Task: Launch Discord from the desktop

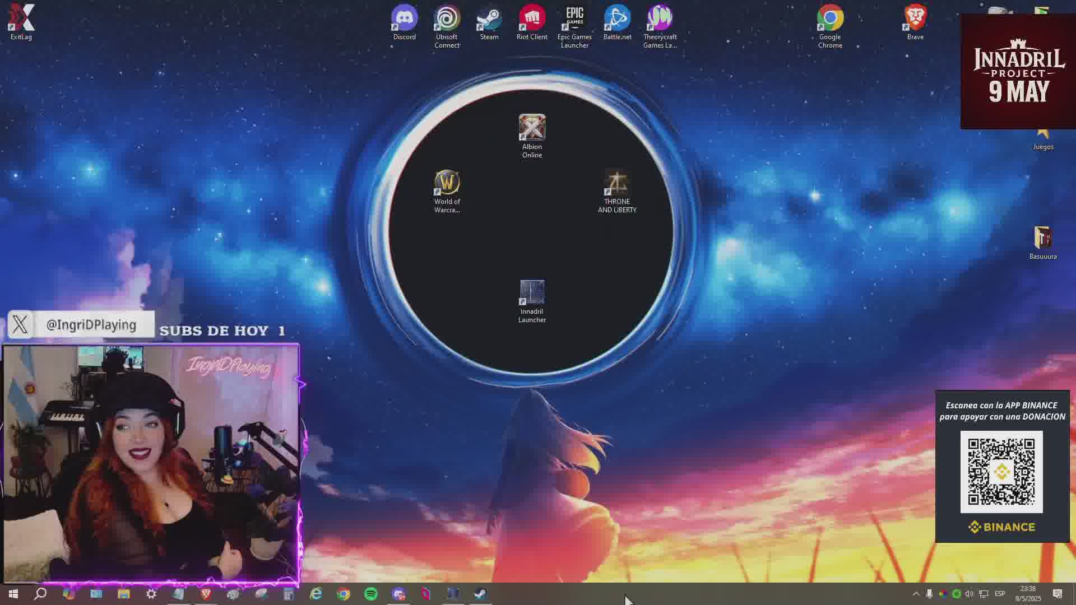Action: [404, 22]
